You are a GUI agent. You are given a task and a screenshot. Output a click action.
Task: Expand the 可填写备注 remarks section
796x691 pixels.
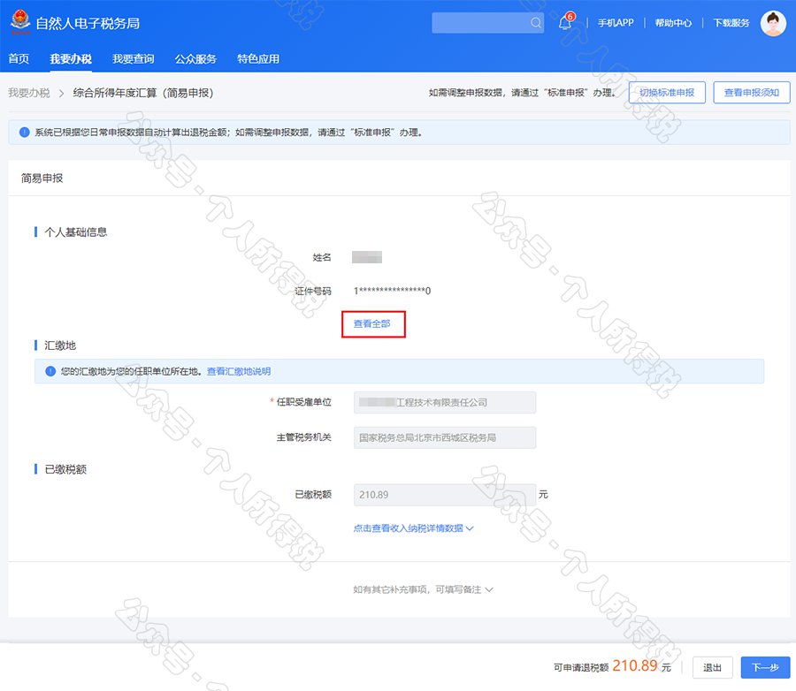point(422,589)
